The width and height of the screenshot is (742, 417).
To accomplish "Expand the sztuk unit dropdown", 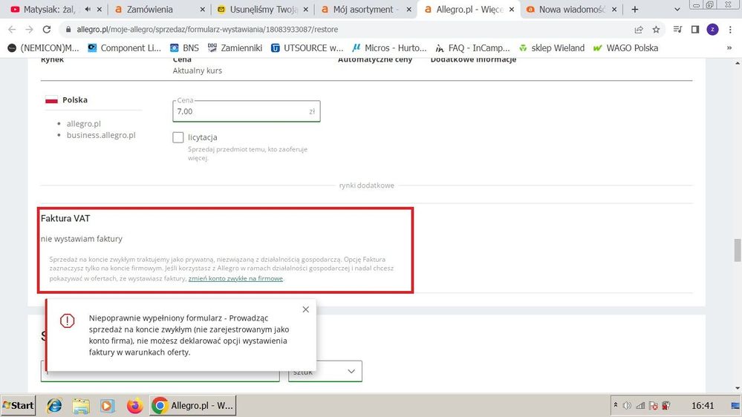I will point(325,371).
